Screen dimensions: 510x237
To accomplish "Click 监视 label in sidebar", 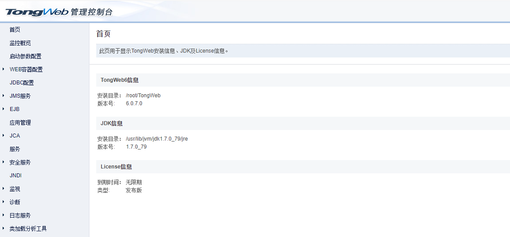I will [x=15, y=189].
